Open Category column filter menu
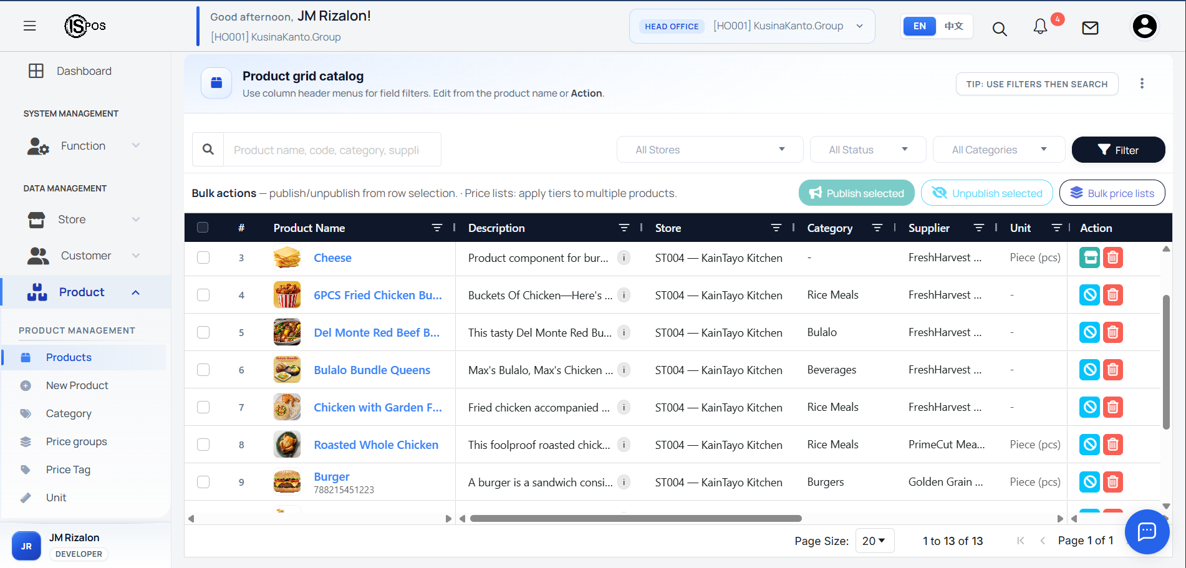This screenshot has width=1186, height=568. tap(877, 228)
